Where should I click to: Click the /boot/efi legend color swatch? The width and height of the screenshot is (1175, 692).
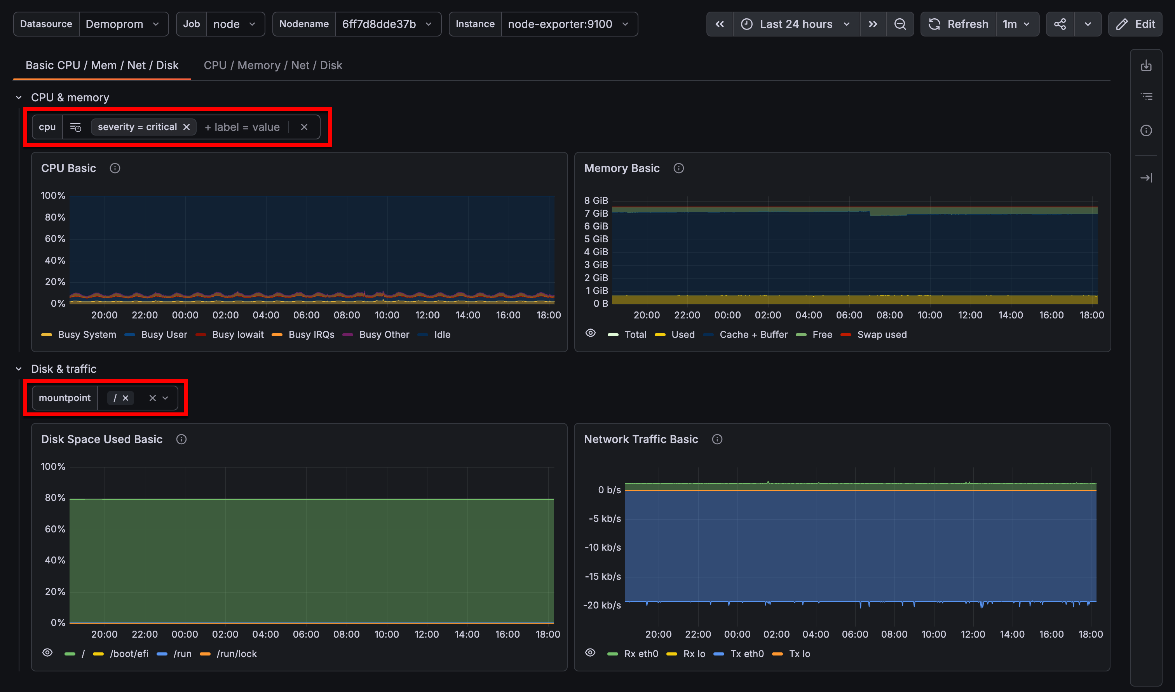98,654
